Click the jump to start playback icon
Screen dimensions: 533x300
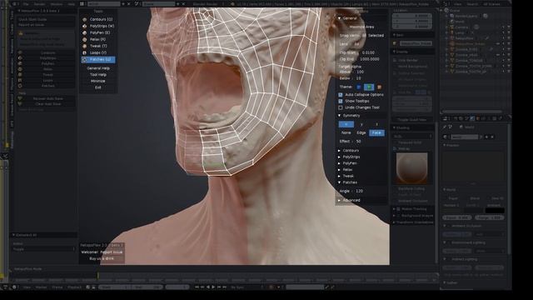pyautogui.click(x=197, y=287)
